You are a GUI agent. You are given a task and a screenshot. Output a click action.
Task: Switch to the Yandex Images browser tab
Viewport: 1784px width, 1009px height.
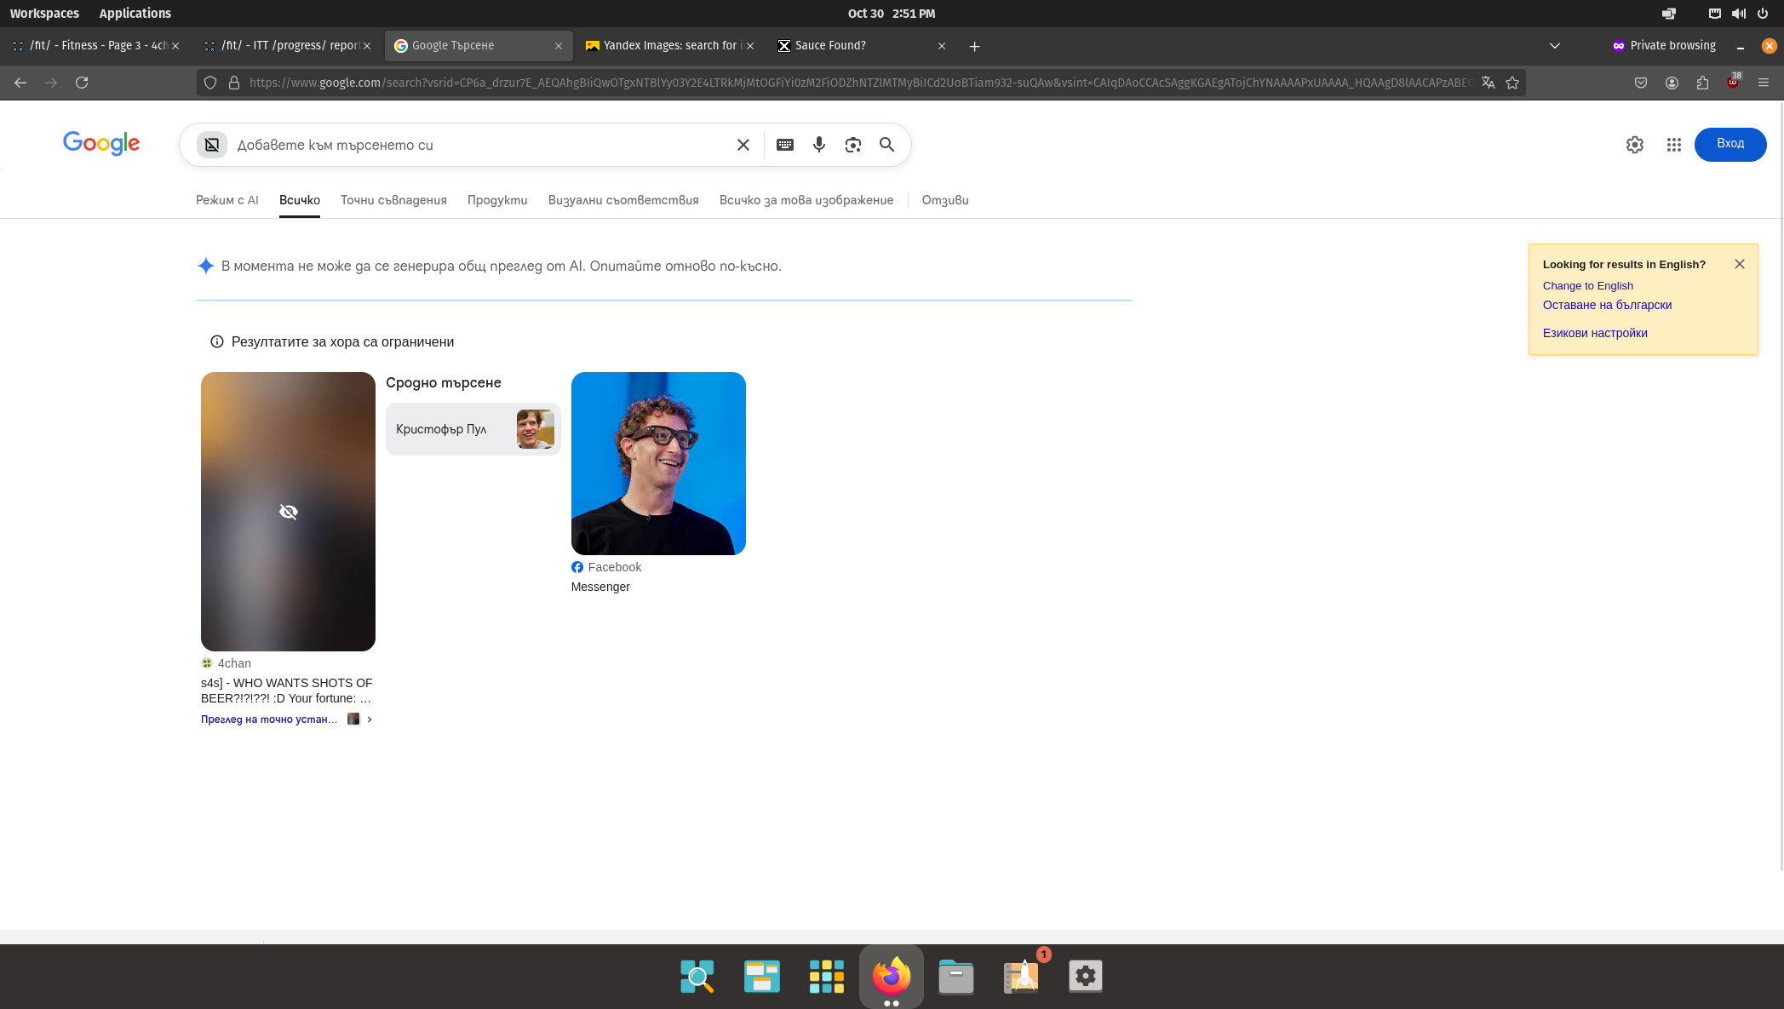click(668, 46)
